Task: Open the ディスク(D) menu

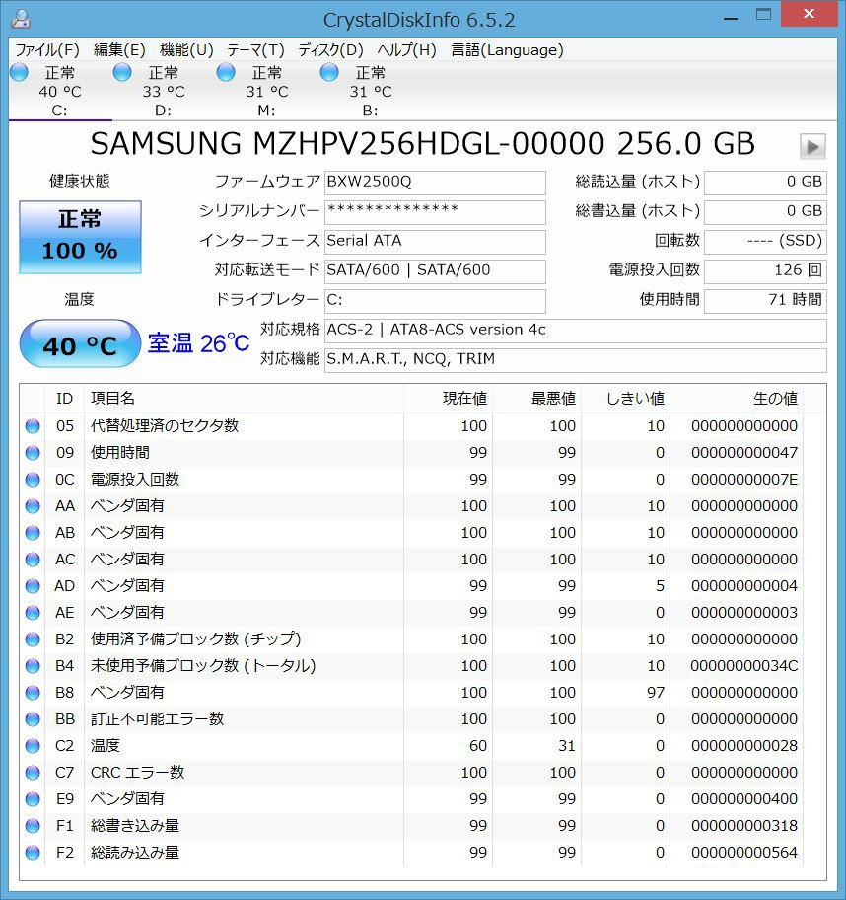Action: tap(330, 50)
